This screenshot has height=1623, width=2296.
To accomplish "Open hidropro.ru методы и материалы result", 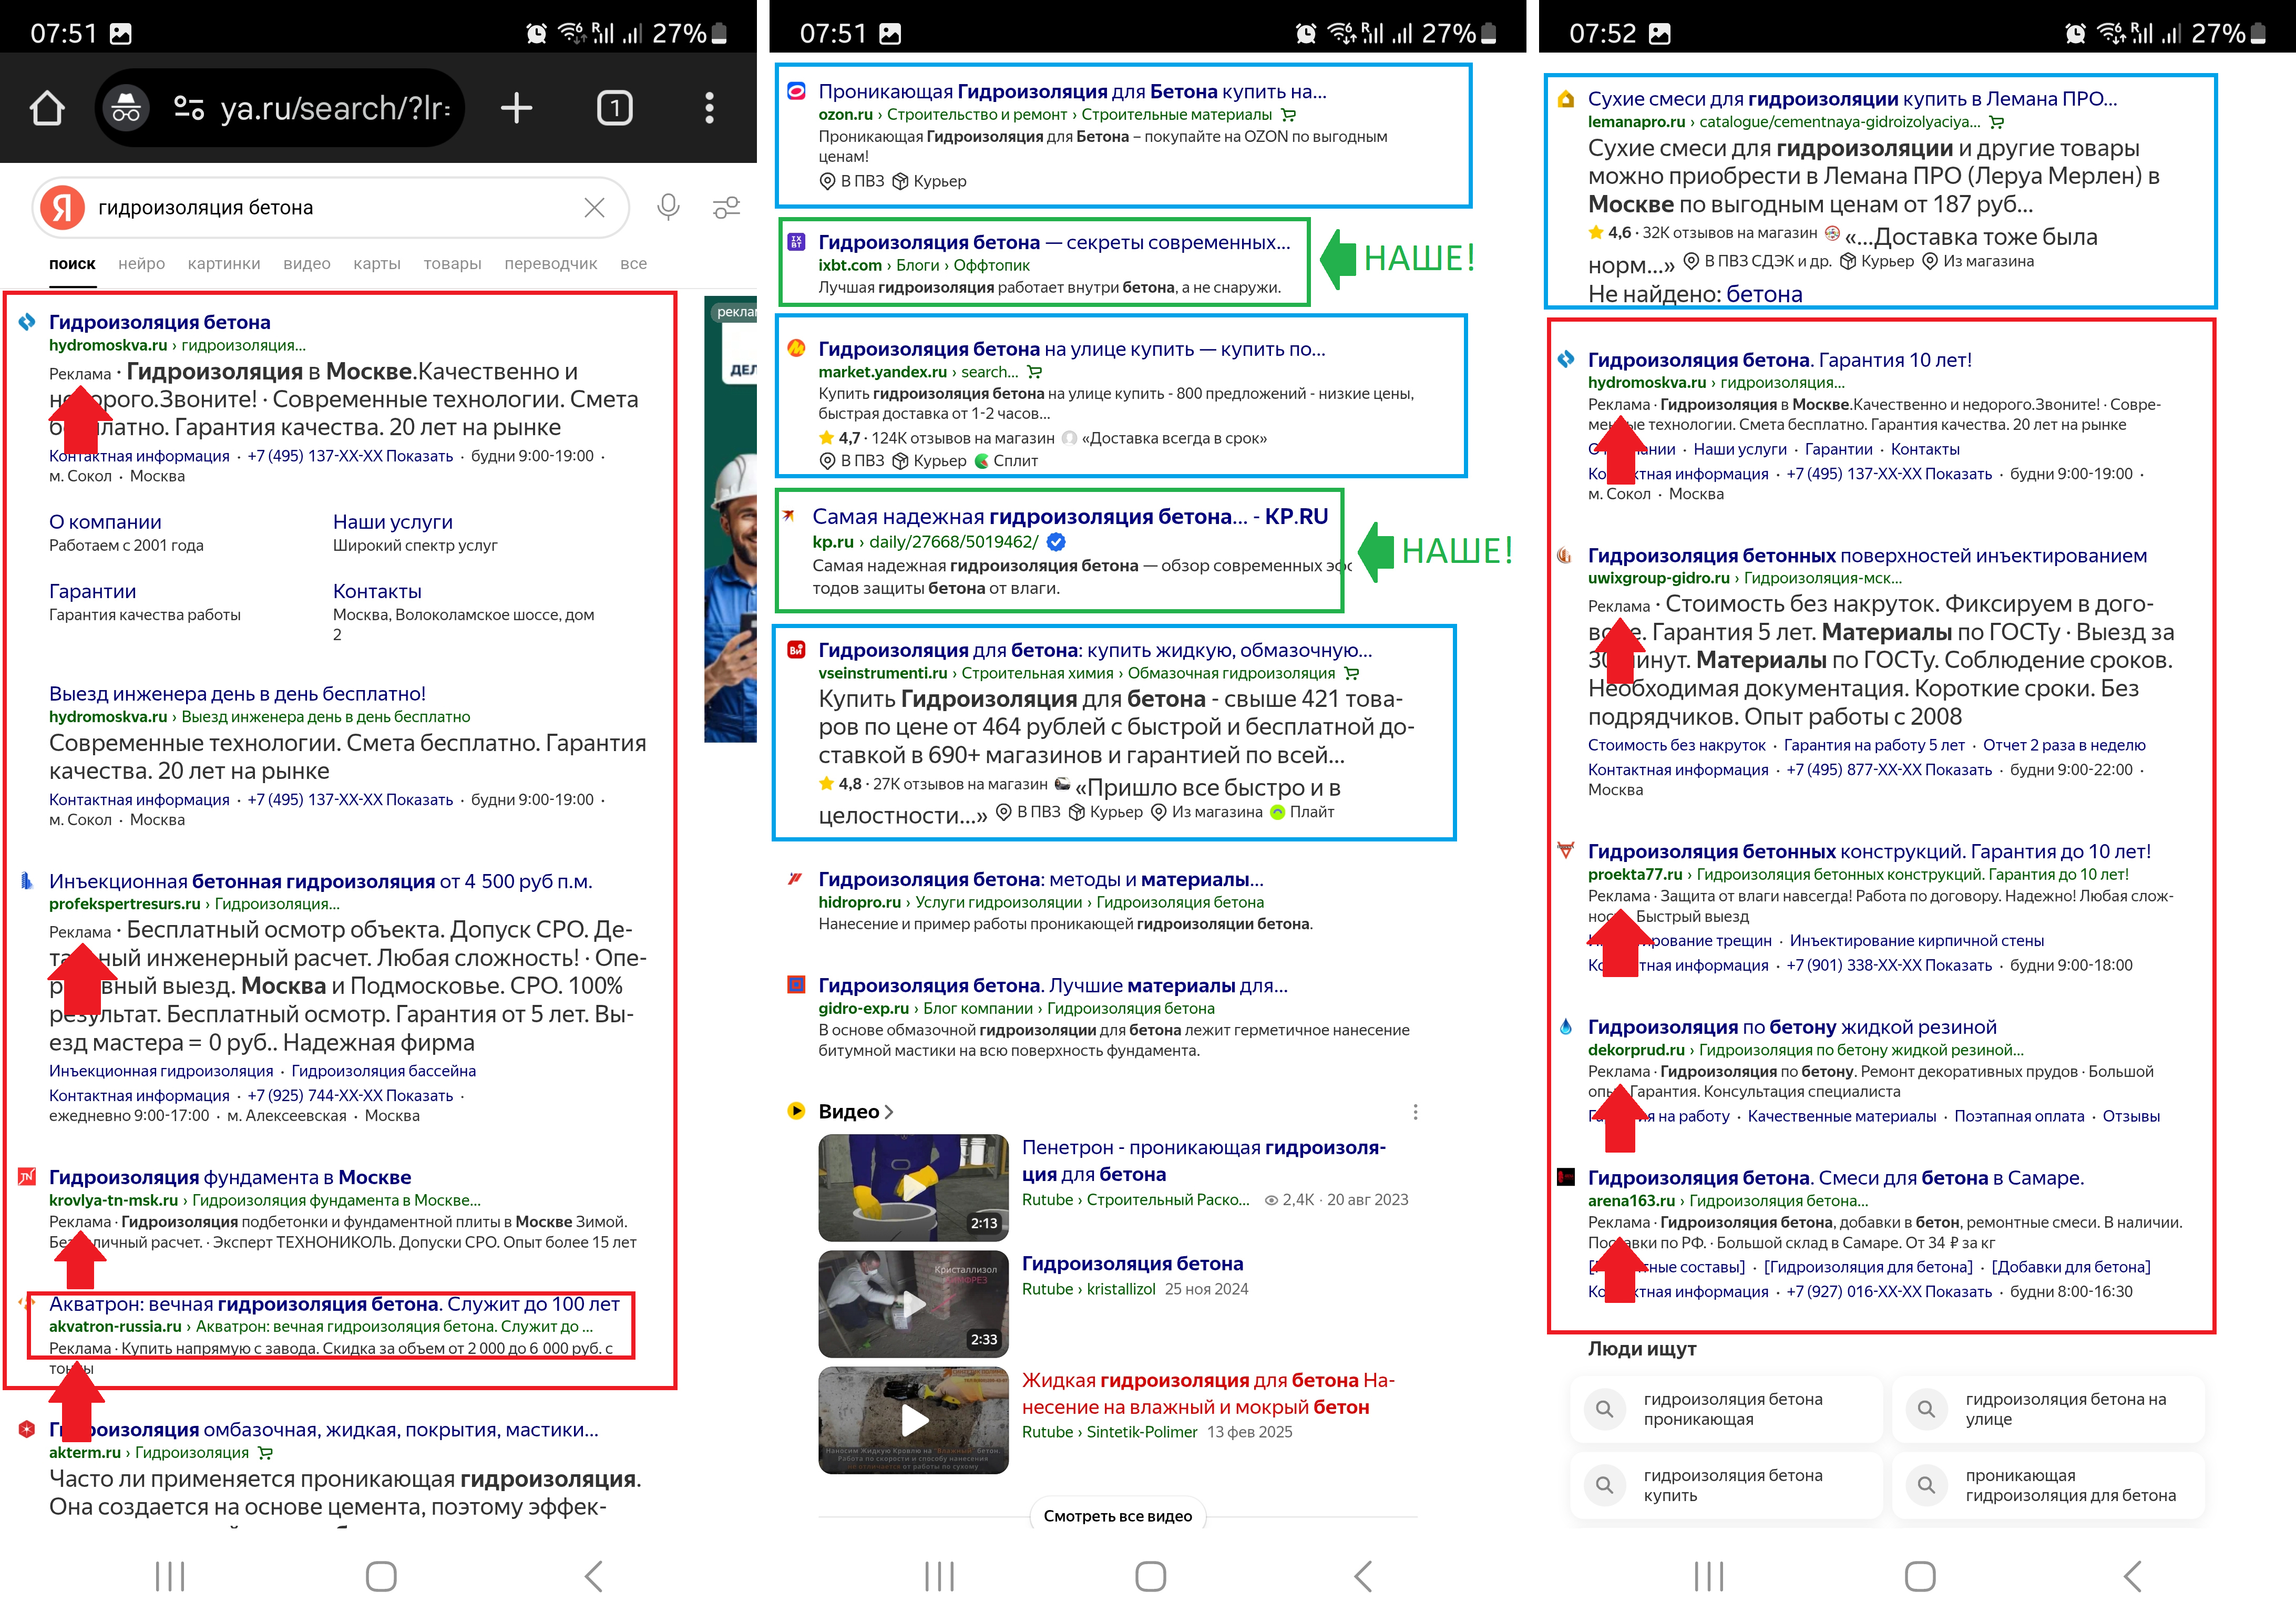I will [x=1041, y=879].
